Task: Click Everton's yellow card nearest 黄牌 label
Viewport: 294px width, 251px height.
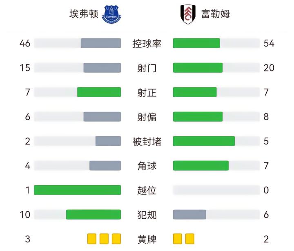Action: 116,239
